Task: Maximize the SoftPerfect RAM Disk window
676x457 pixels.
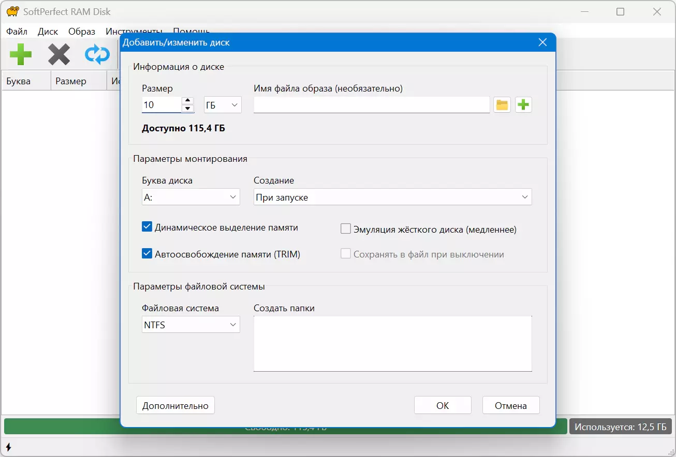Action: tap(620, 12)
